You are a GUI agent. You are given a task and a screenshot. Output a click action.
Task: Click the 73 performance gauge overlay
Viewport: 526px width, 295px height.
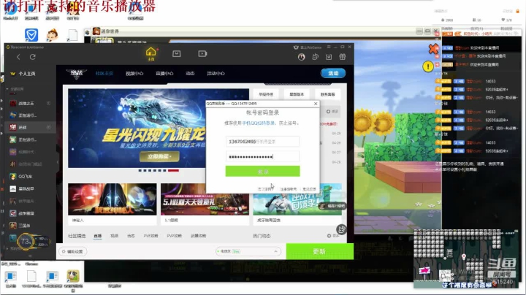pos(26,241)
